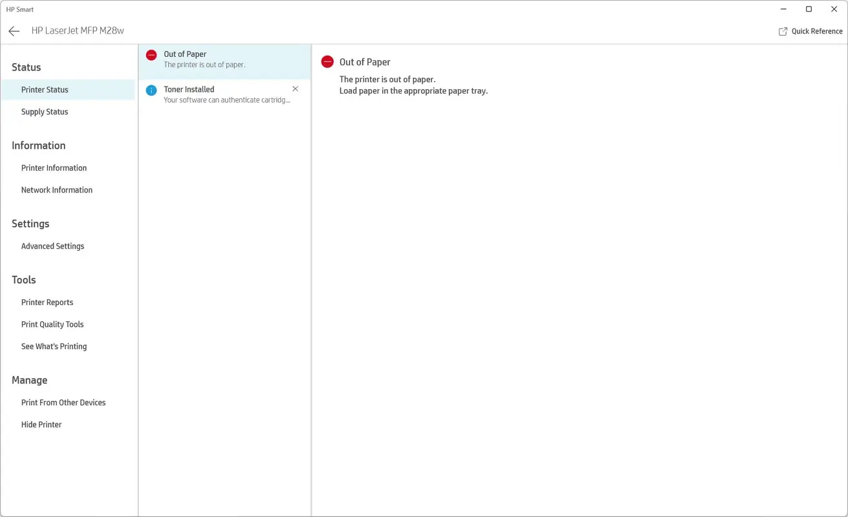848x517 pixels.
Task: View Printer Information
Action: click(54, 167)
